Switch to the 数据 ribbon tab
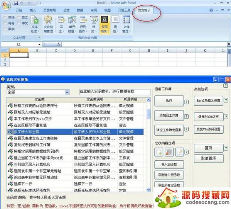 pyautogui.click(x=80, y=10)
